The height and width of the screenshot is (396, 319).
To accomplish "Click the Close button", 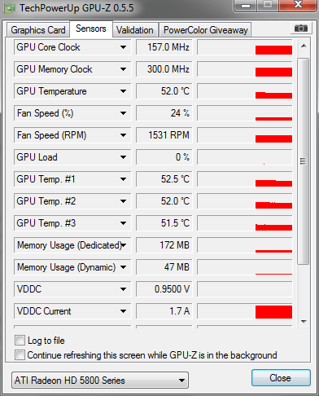I will click(281, 378).
